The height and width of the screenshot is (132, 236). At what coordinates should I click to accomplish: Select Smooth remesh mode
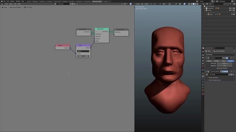[216, 61]
